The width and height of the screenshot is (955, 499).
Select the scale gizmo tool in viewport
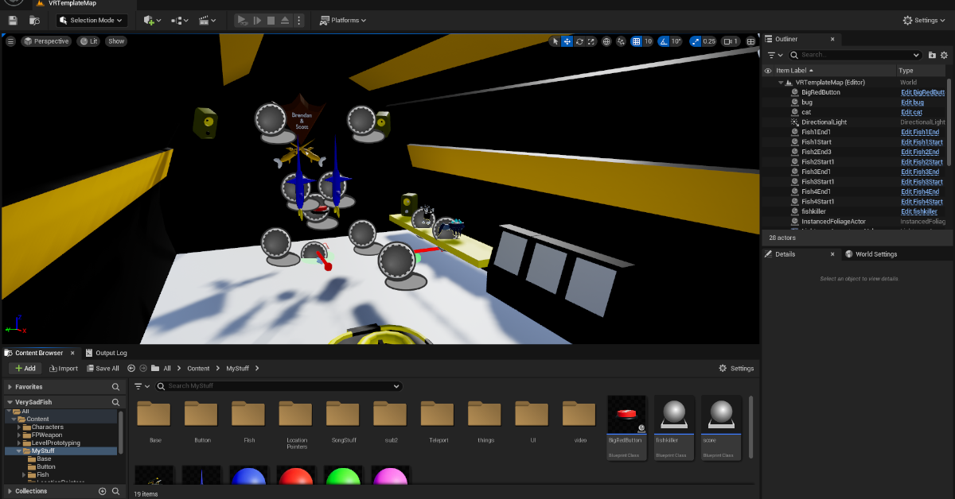591,41
